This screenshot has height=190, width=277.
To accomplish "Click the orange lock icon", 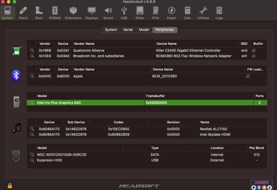I will click(10, 186).
